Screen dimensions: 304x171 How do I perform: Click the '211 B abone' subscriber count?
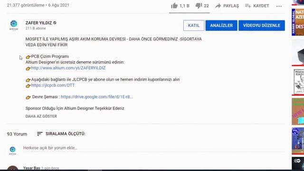(36, 28)
